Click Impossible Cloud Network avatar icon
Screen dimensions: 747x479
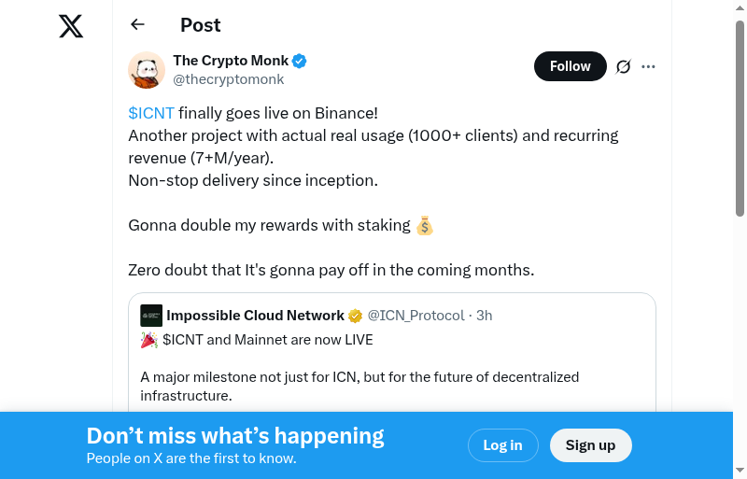point(151,316)
